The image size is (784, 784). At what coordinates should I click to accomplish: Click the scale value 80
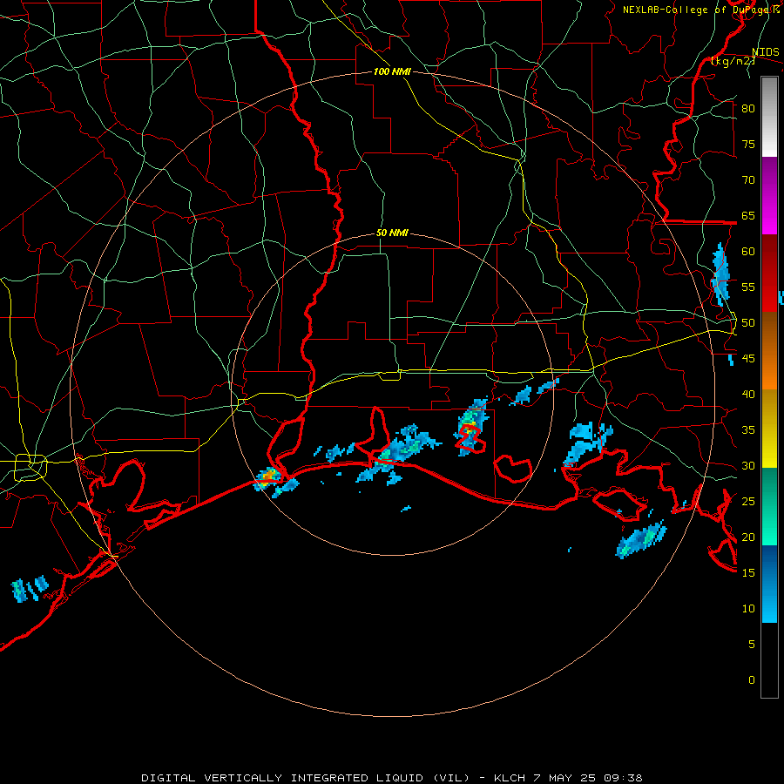coord(748,109)
